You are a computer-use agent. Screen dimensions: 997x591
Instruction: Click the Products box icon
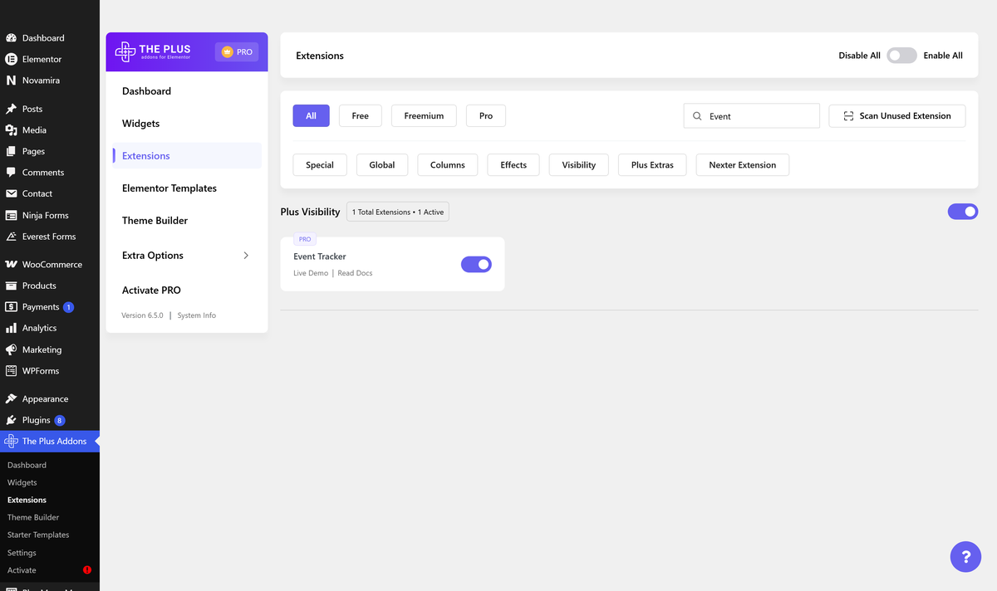(x=12, y=286)
